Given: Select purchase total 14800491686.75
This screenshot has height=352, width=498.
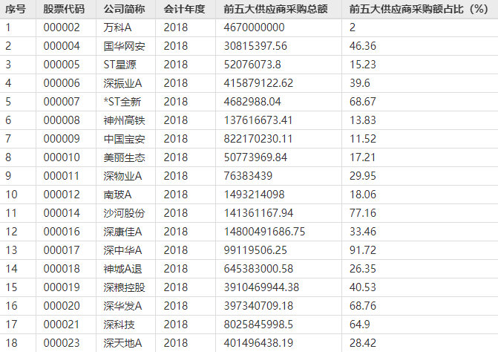Looking at the screenshot, I should 264,232.
